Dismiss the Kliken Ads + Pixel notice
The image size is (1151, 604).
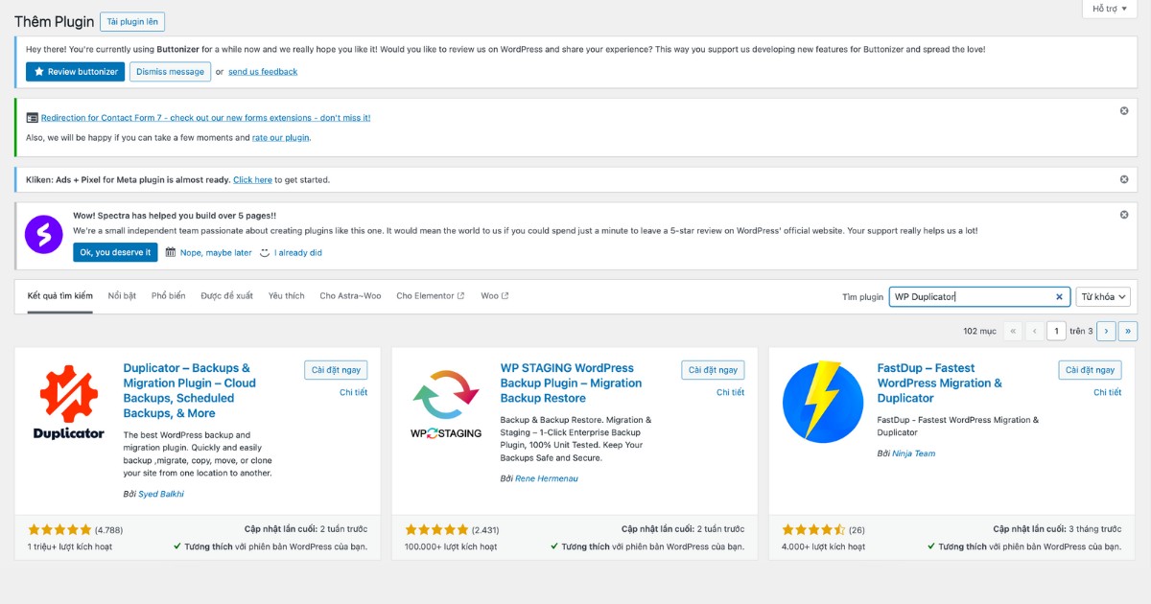click(x=1124, y=179)
